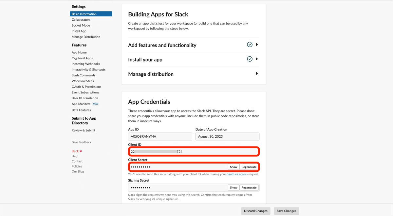Open App Home feature page
The width and height of the screenshot is (393, 216).
click(79, 52)
